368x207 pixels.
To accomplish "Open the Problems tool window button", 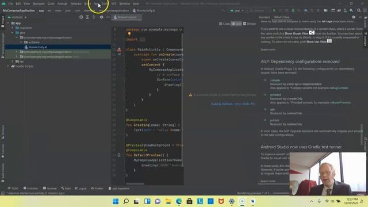I will coord(30,189).
